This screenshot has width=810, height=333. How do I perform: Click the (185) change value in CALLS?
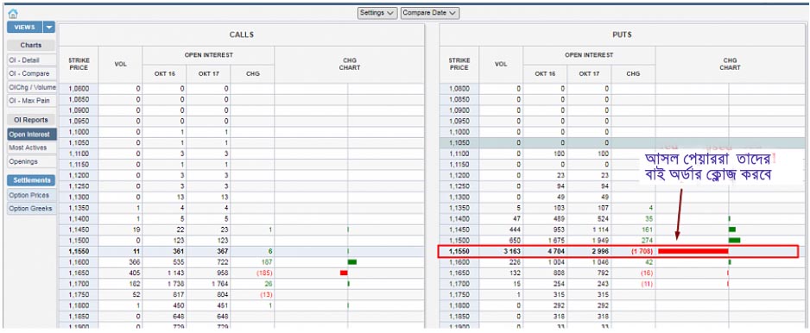263,273
